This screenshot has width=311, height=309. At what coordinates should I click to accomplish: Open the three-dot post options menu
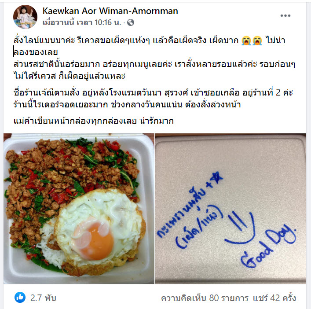pyautogui.click(x=285, y=15)
